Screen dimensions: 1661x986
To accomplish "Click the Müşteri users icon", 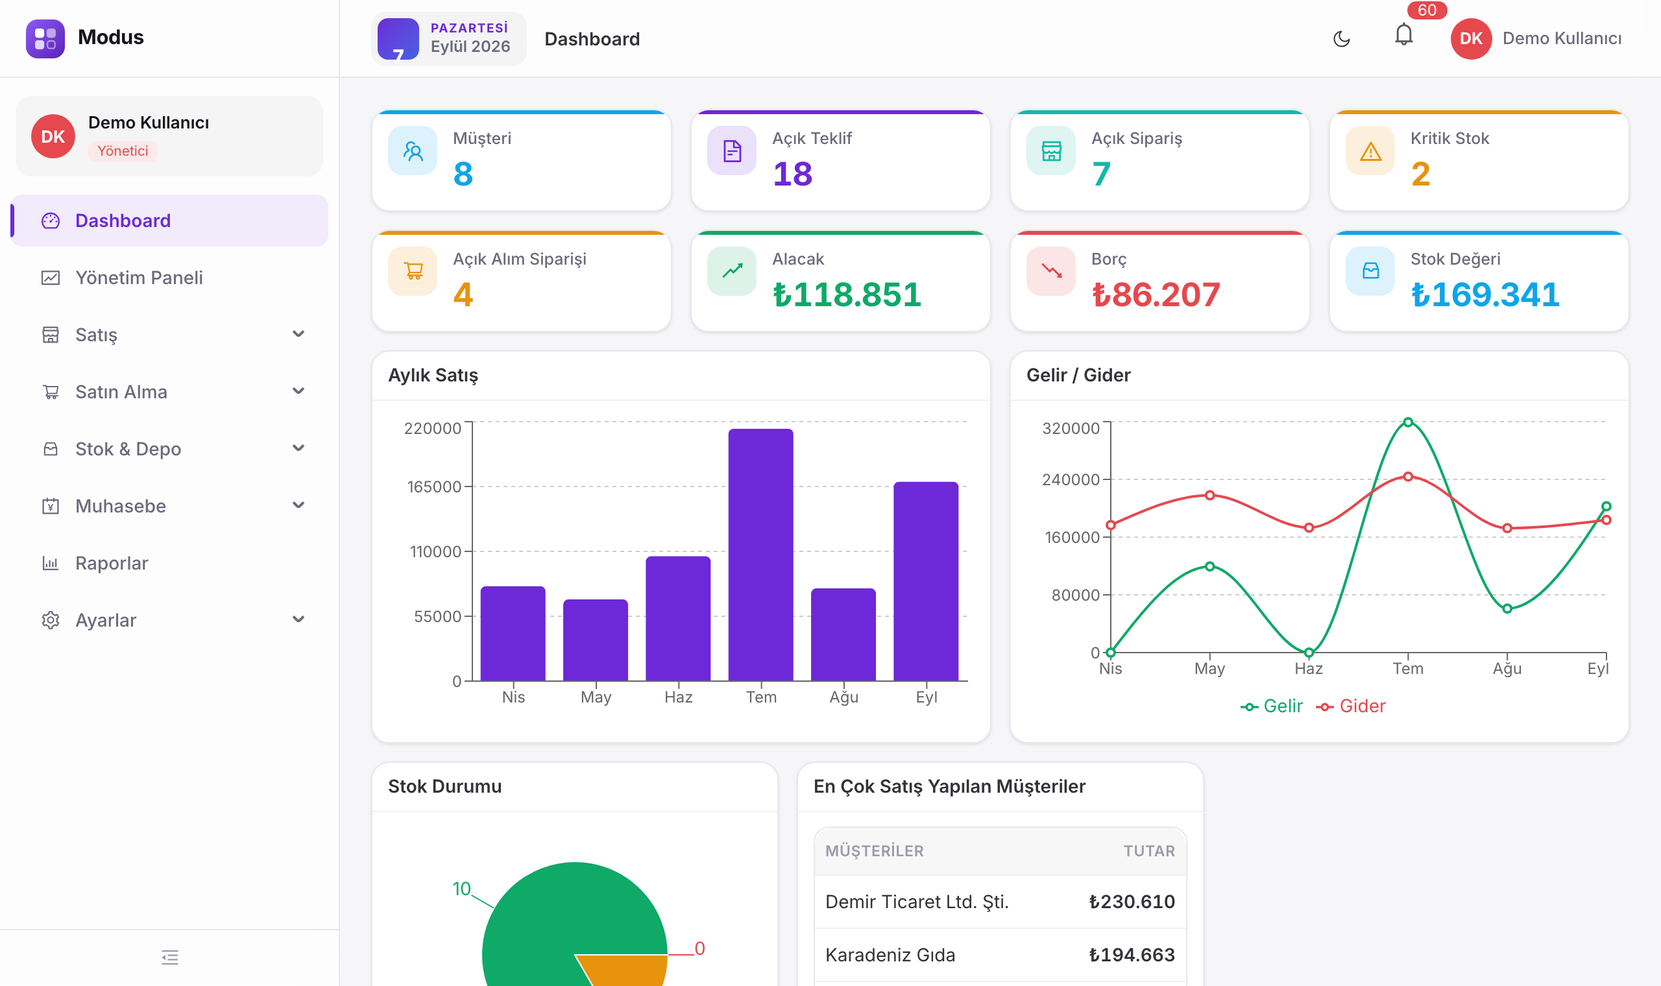I will click(x=413, y=151).
